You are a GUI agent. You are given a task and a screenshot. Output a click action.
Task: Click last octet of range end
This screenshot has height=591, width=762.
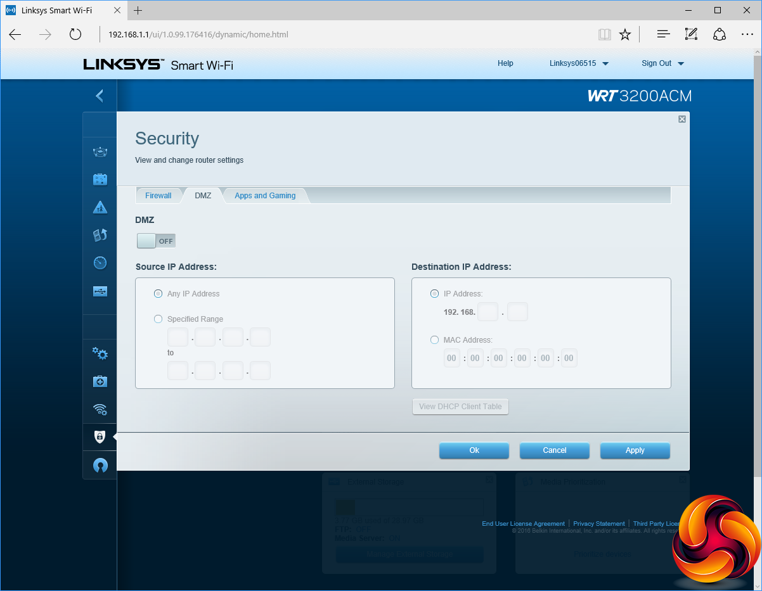point(261,371)
